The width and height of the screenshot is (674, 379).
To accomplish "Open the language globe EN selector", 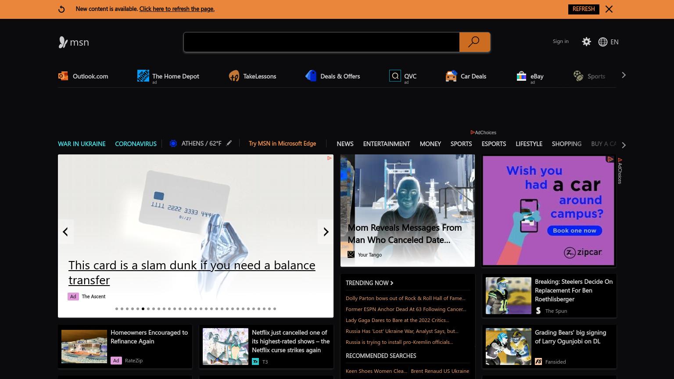I will pyautogui.click(x=608, y=42).
